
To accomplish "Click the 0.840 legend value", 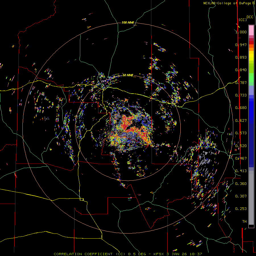I will [241, 70].
